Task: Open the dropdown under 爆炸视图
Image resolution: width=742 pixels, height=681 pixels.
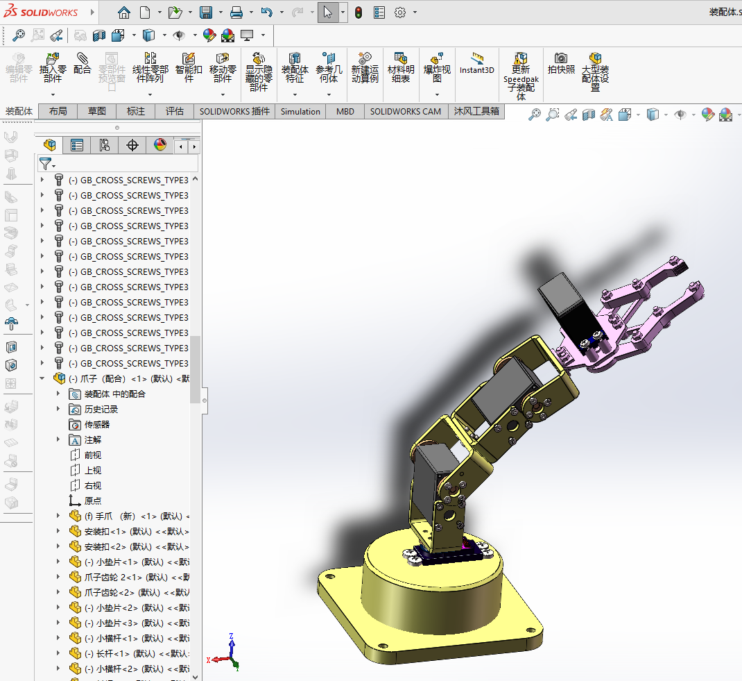Action: coord(437,94)
